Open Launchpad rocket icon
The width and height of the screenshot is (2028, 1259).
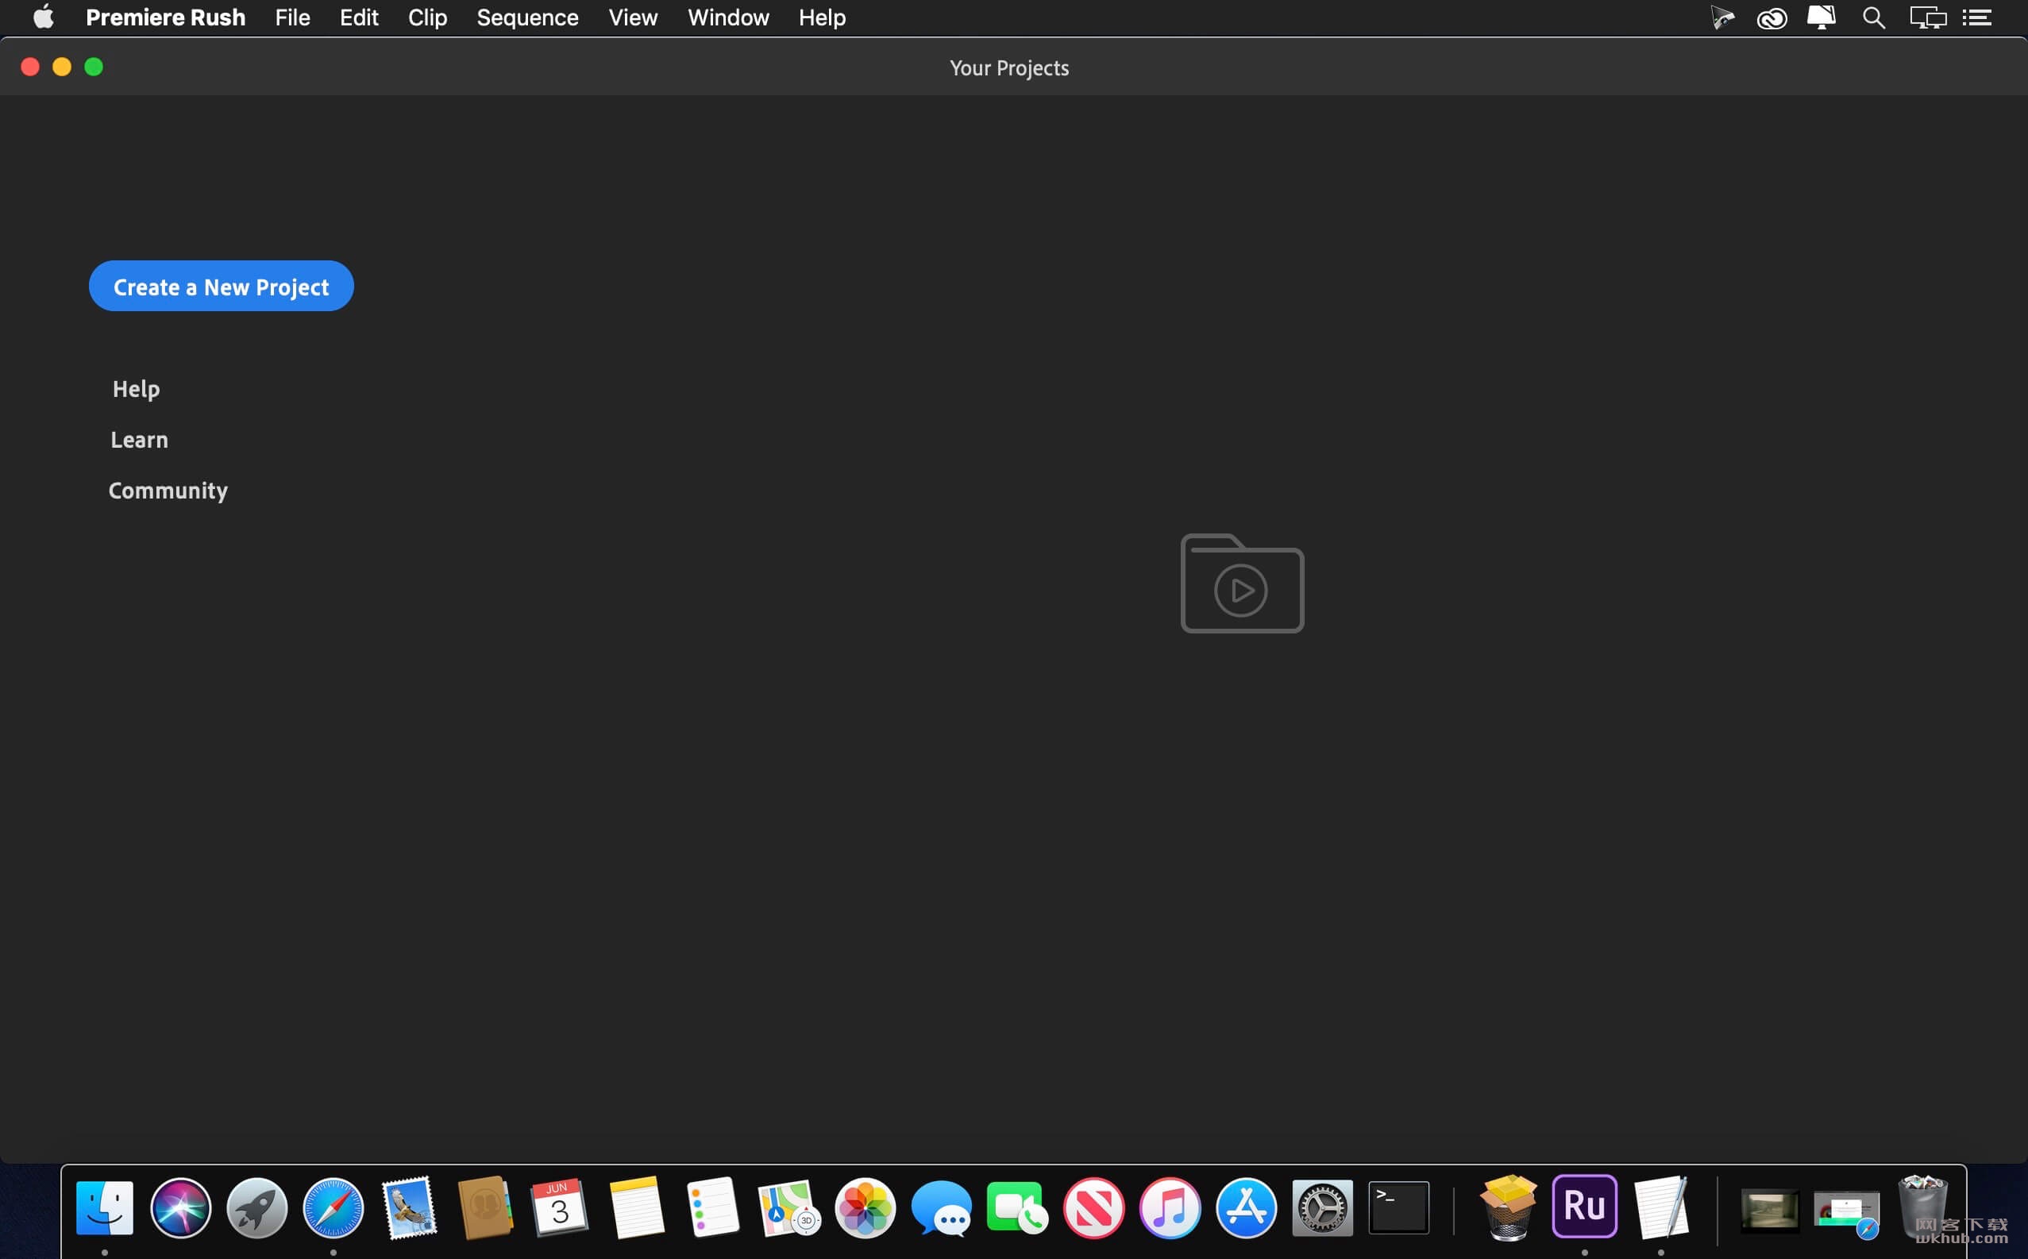[257, 1207]
